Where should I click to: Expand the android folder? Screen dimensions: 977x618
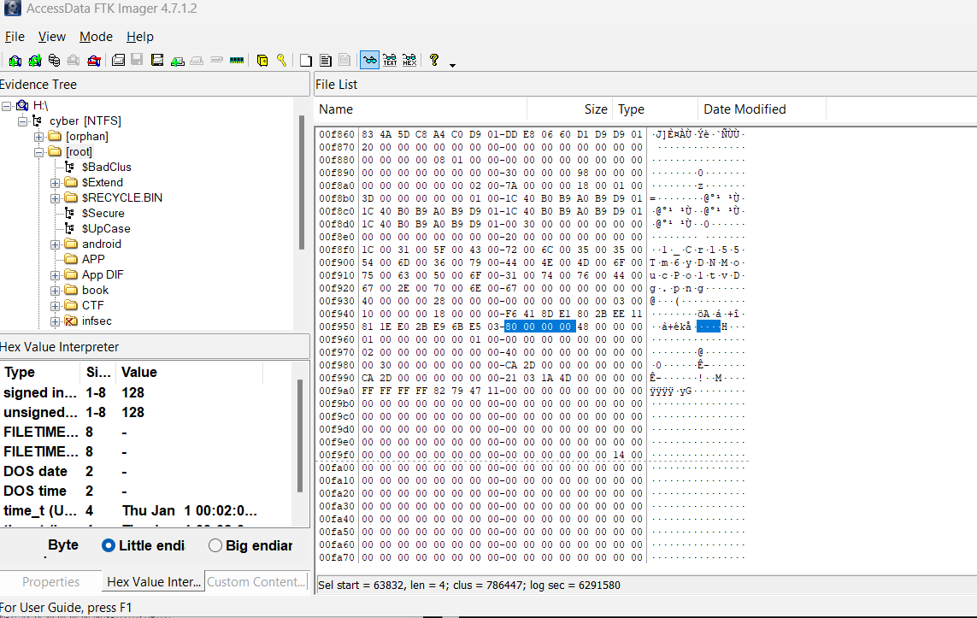55,244
